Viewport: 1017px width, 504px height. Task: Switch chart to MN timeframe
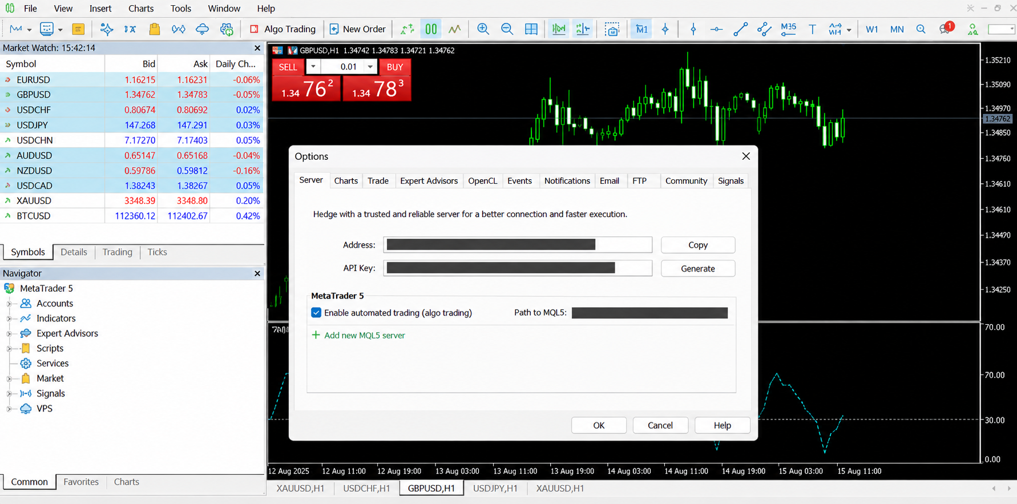[x=897, y=29]
